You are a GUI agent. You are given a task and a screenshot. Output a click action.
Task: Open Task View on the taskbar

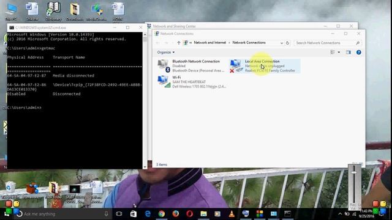[x=119, y=214]
